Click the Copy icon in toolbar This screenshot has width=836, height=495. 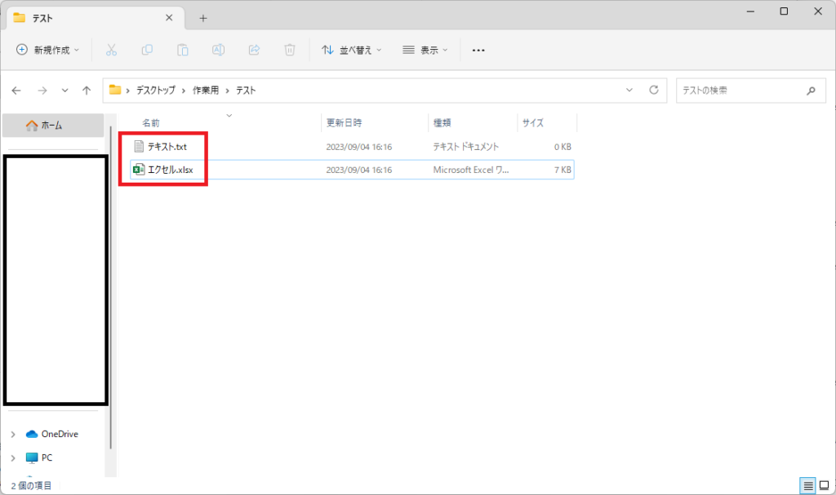(x=147, y=50)
